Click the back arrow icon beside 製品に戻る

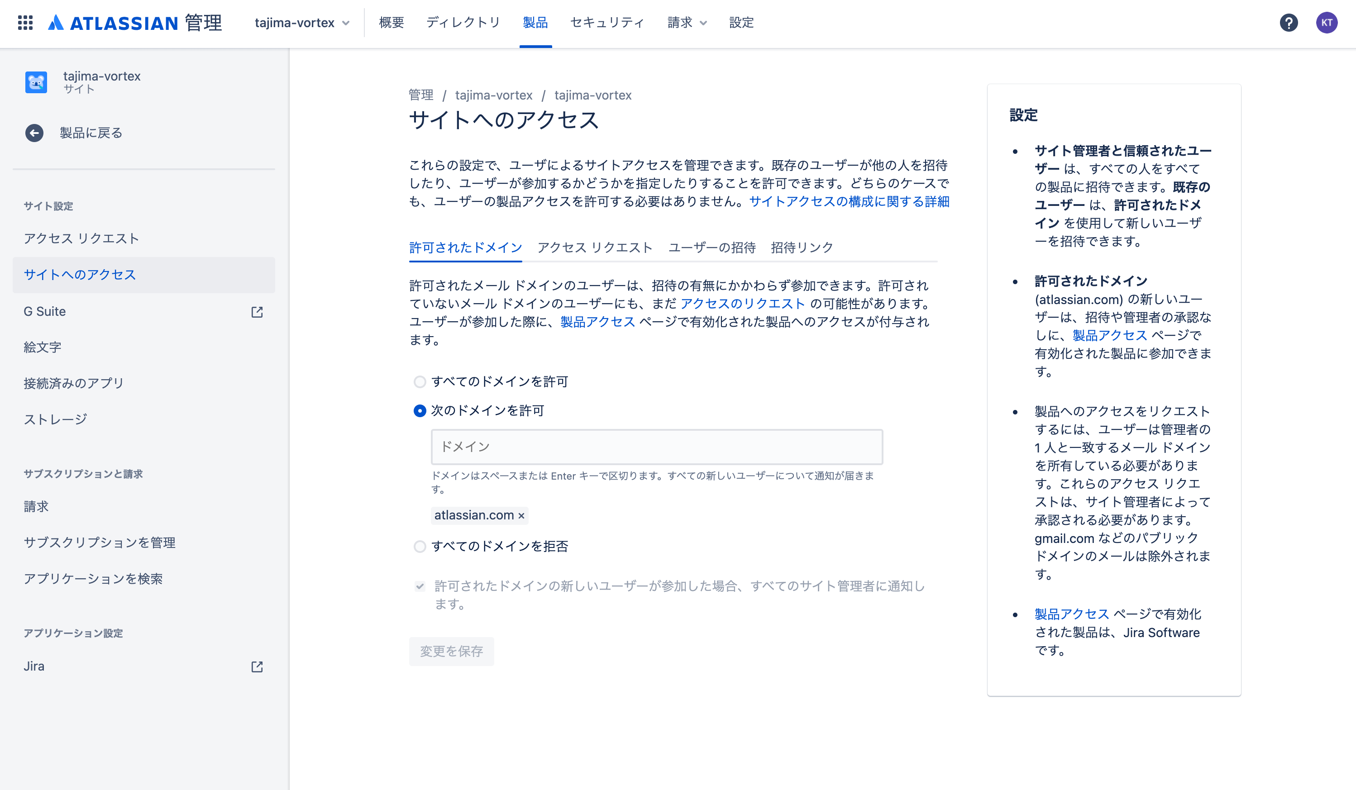click(34, 133)
